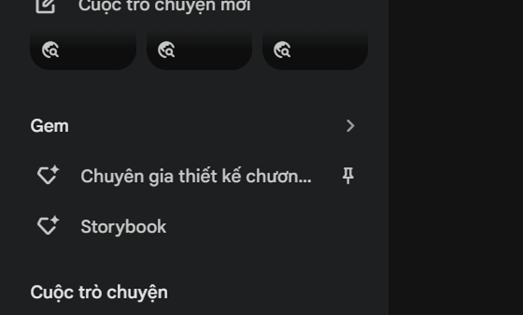Open the leftmost dark card's blank area

point(97,50)
